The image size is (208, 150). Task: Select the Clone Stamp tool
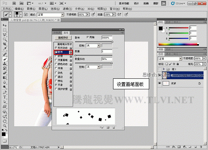(x=5, y=64)
